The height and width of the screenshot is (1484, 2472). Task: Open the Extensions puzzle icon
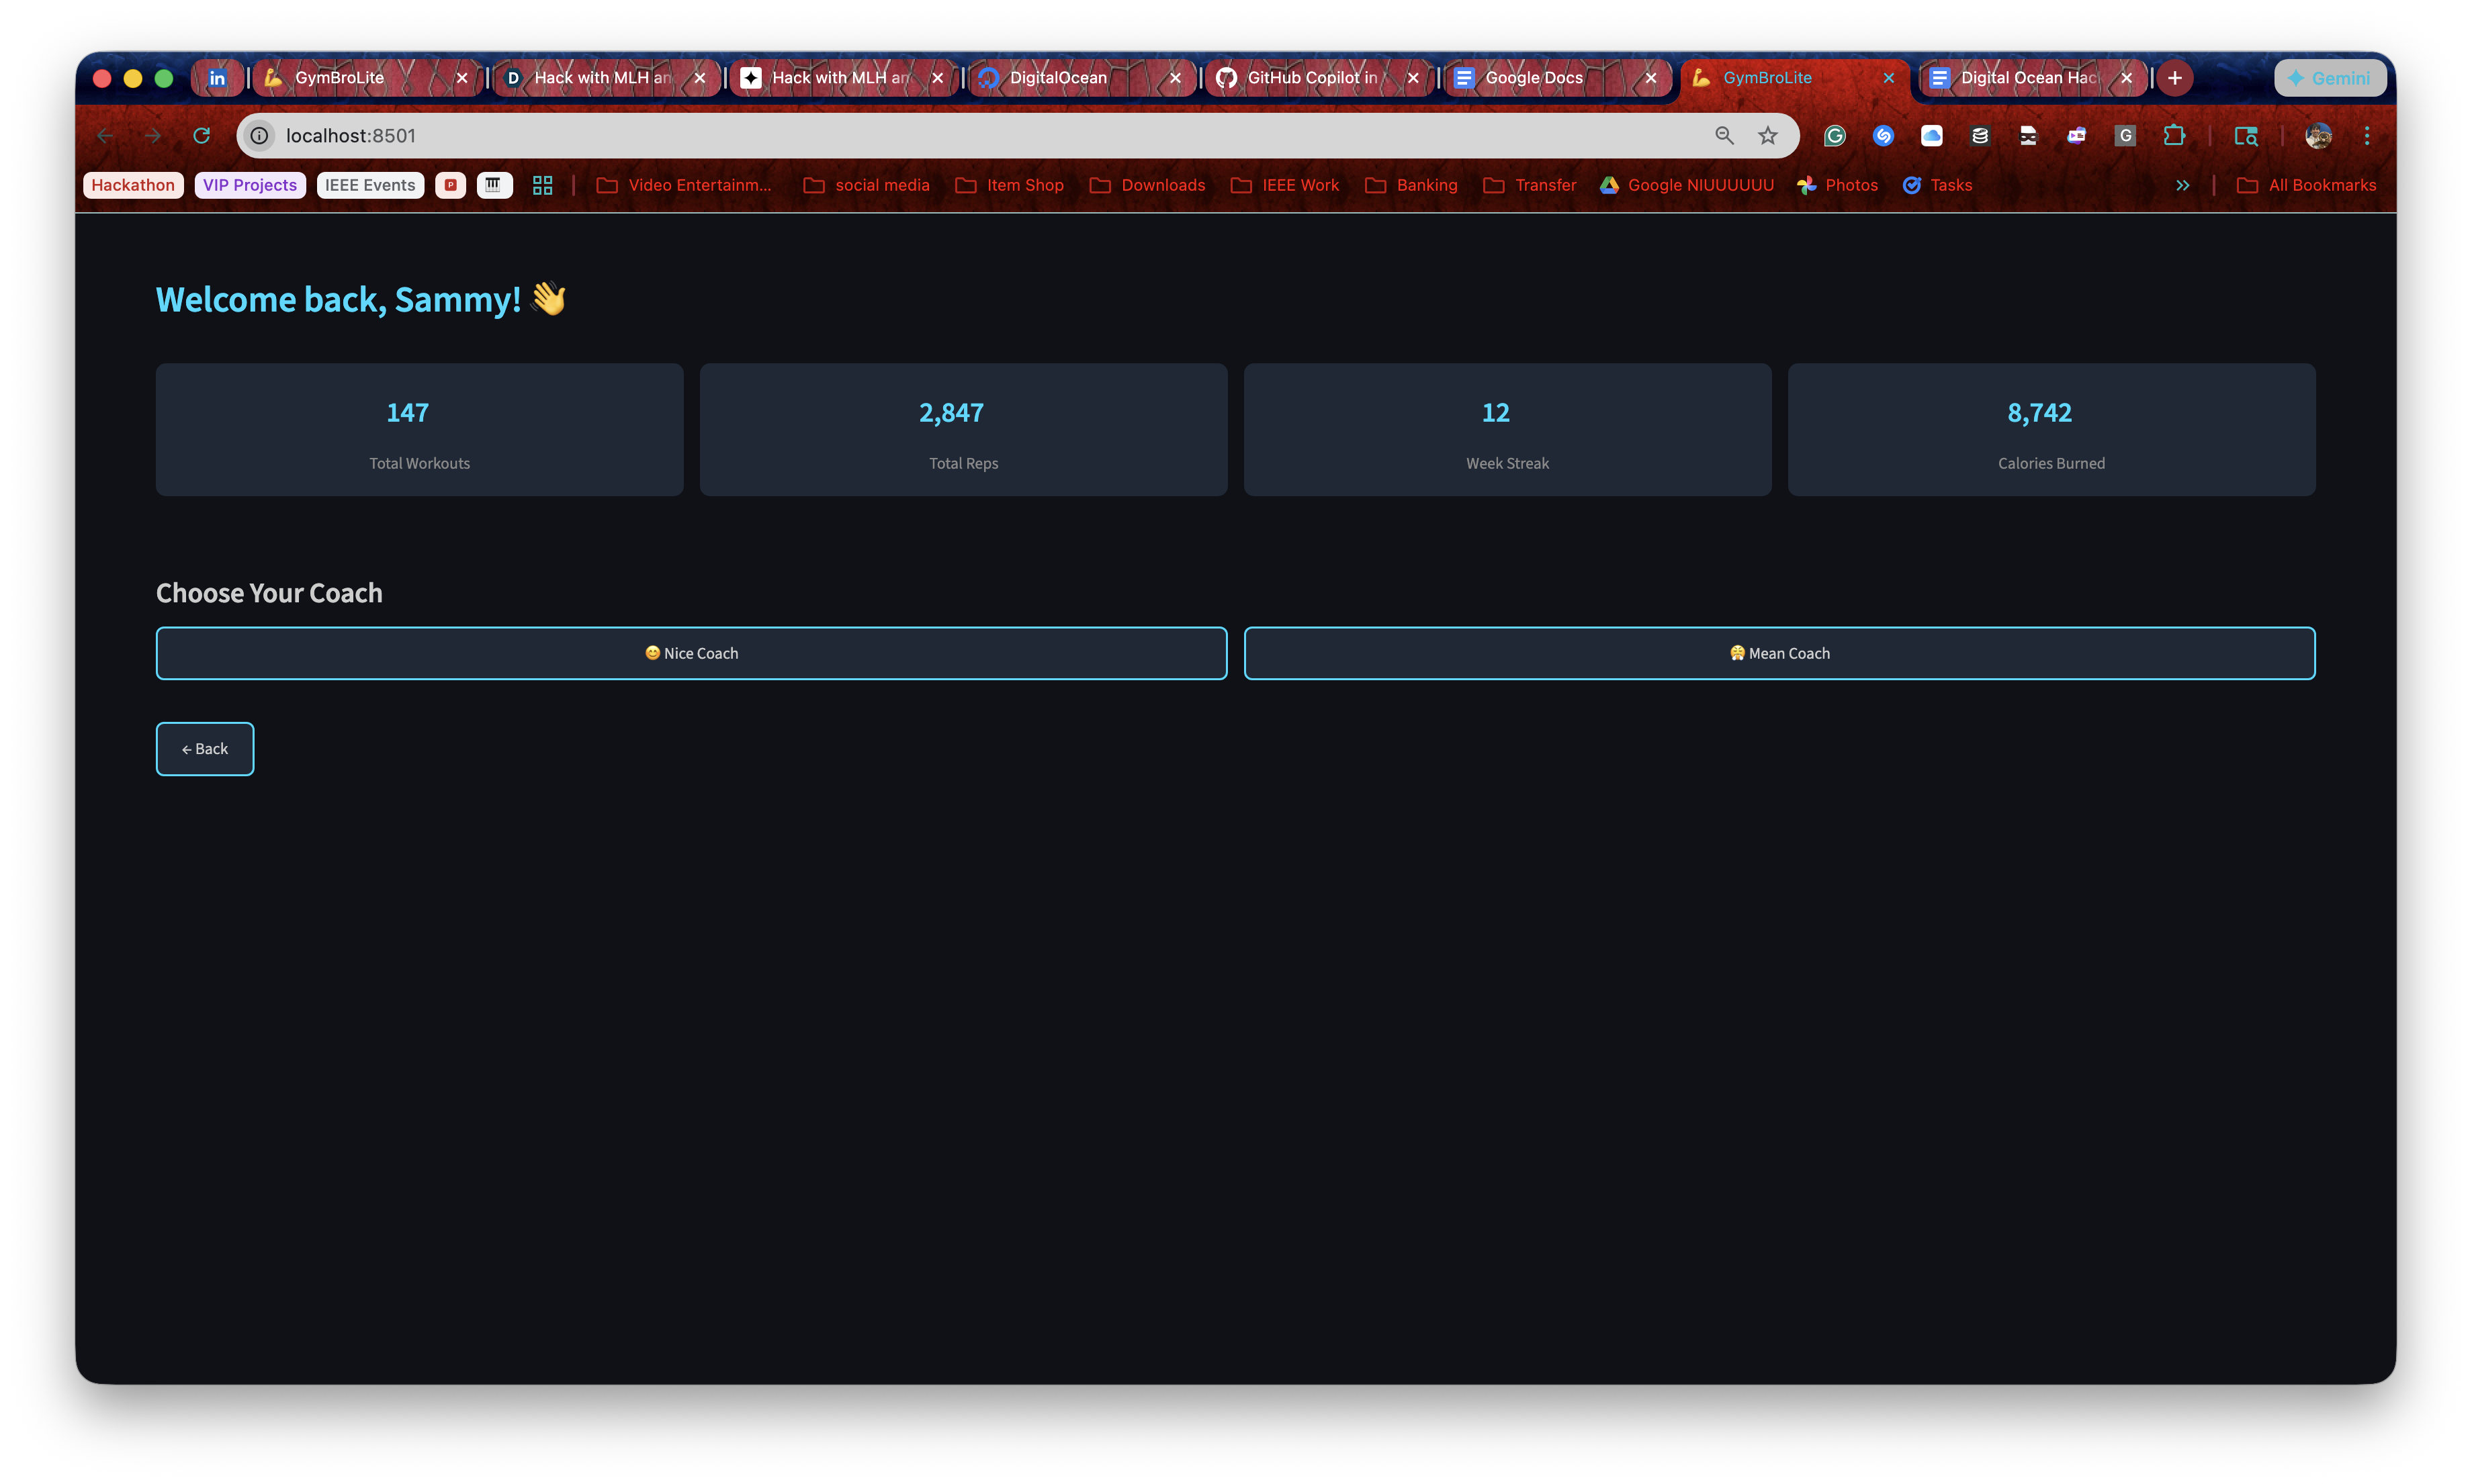[2173, 135]
